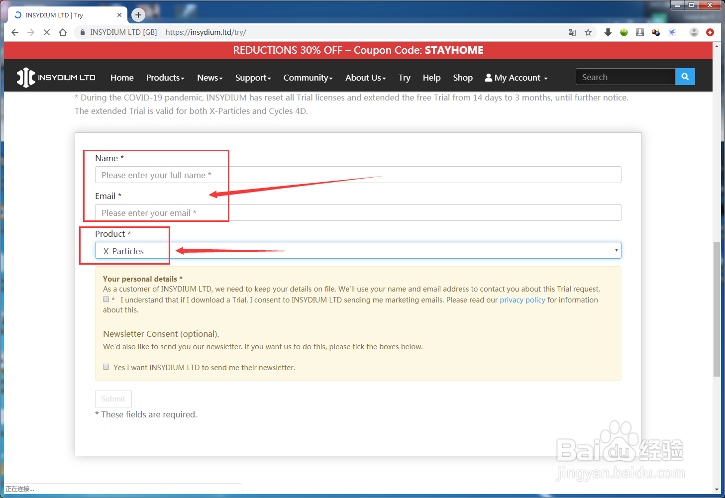Click the email input field
Viewport: 725px width, 498px height.
click(358, 212)
